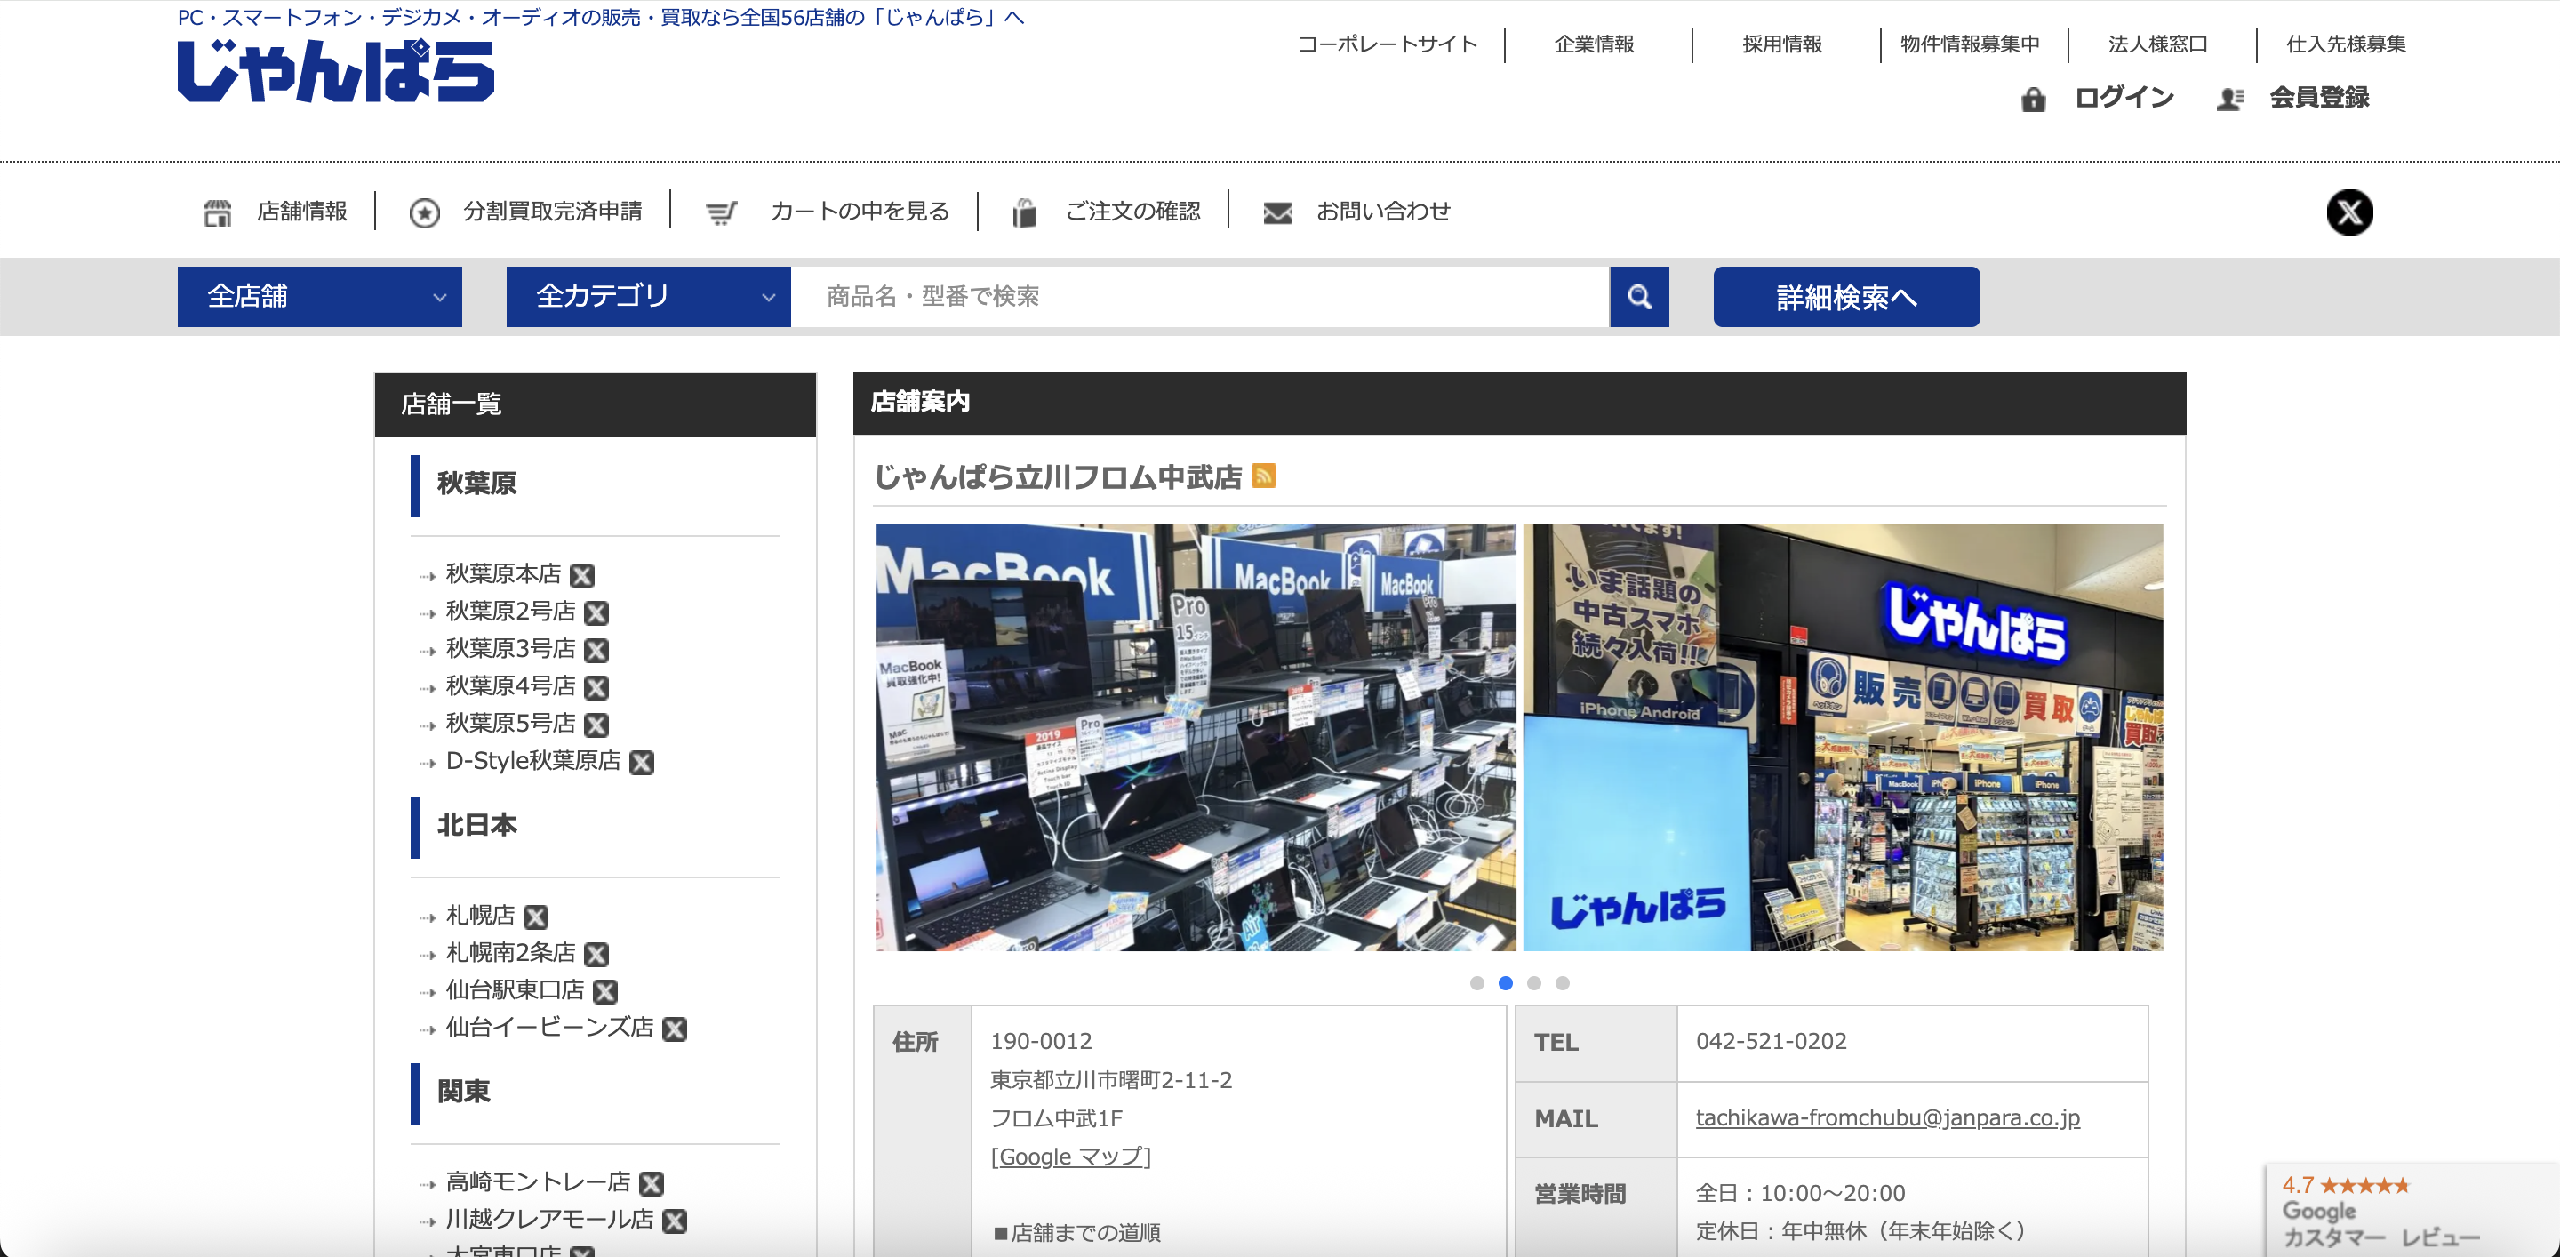The image size is (2560, 1257).
Task: Click the phone number 042-521-0202
Action: point(1771,1041)
